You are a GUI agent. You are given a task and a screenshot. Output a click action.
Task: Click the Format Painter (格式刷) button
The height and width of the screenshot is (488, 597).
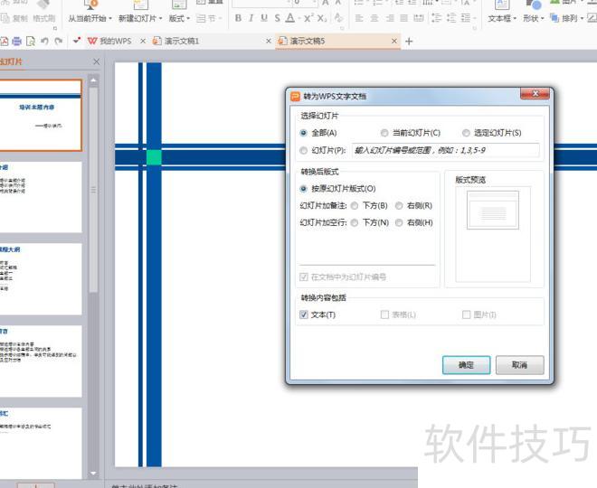pyautogui.click(x=43, y=18)
